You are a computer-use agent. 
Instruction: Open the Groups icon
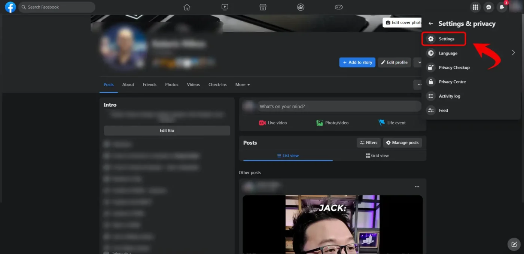301,7
